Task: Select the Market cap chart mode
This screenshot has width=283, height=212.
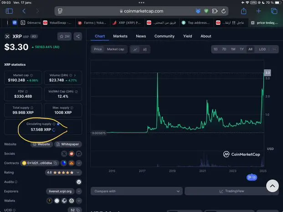Action: (x=115, y=49)
